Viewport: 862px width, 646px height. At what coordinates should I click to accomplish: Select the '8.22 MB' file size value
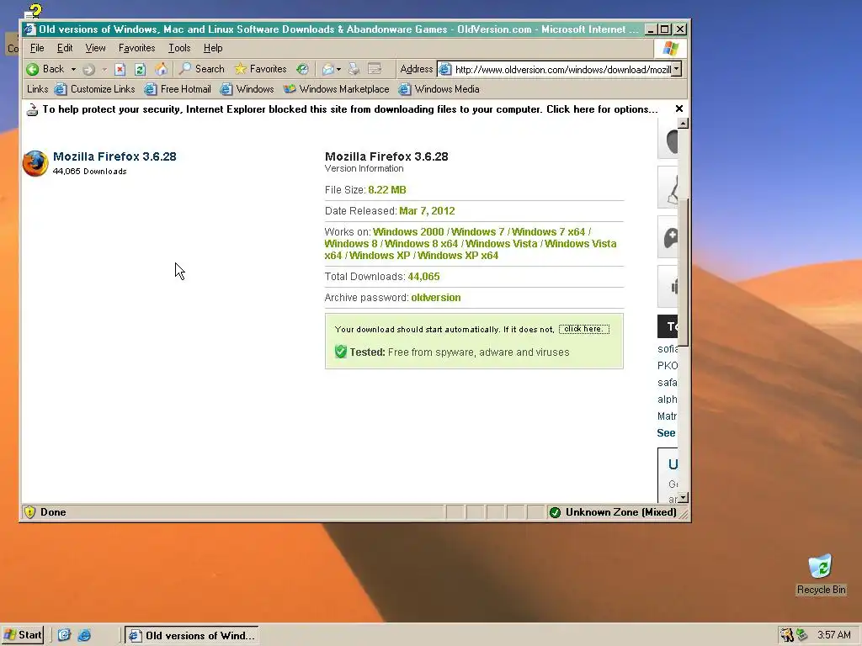pos(387,190)
